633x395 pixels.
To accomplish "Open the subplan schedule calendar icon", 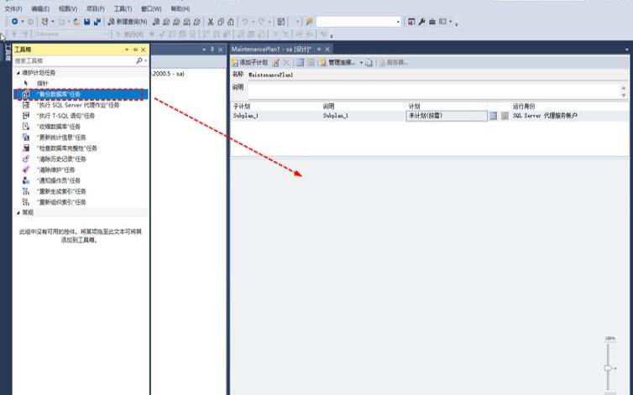I will 494,116.
